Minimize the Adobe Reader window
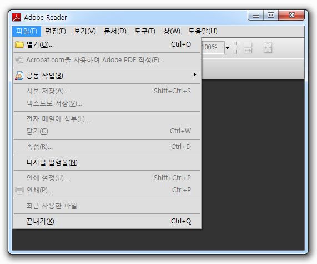This screenshot has width=317, height=264. (x=256, y=16)
